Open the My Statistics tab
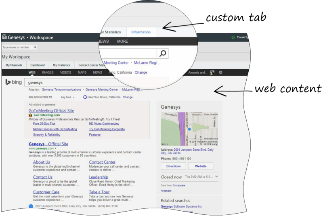The image size is (323, 216). [x=61, y=65]
